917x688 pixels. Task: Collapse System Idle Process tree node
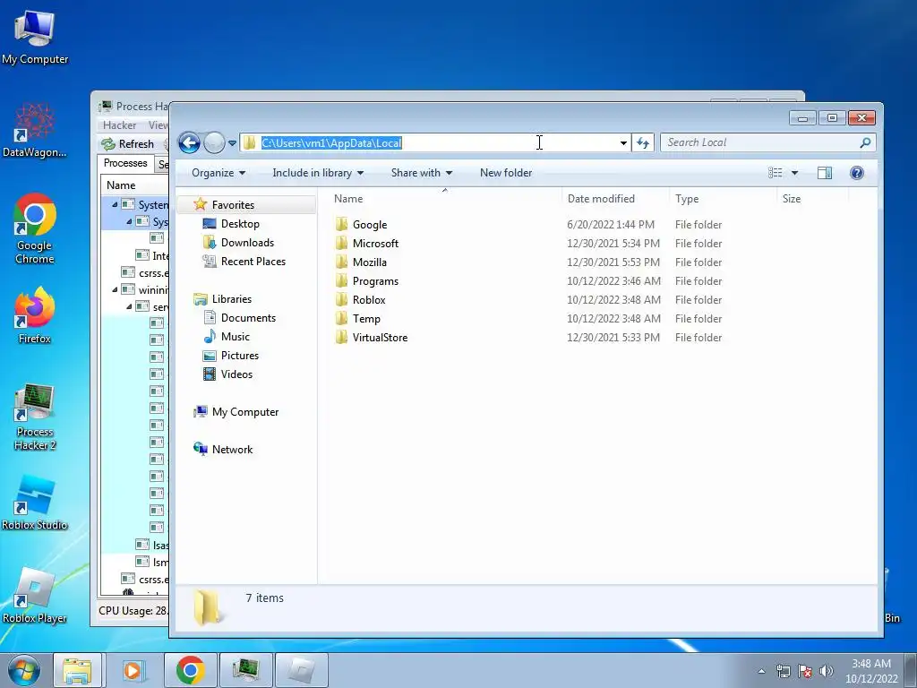tap(115, 205)
